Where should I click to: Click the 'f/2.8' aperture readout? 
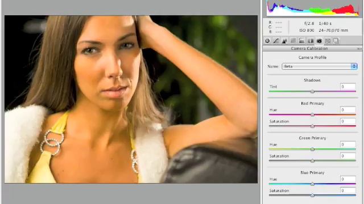pyautogui.click(x=309, y=24)
